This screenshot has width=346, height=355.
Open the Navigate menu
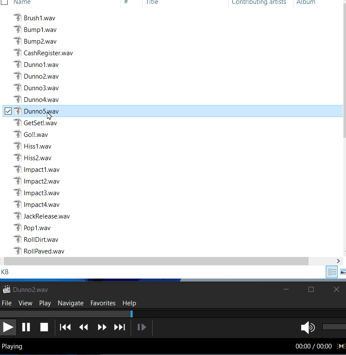click(70, 303)
